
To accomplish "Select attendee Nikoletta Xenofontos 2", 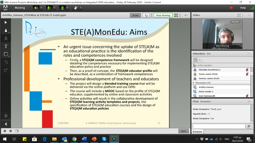I will click(221, 70).
